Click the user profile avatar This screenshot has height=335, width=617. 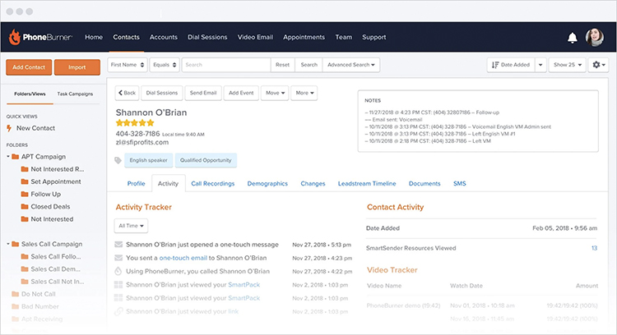click(x=596, y=38)
